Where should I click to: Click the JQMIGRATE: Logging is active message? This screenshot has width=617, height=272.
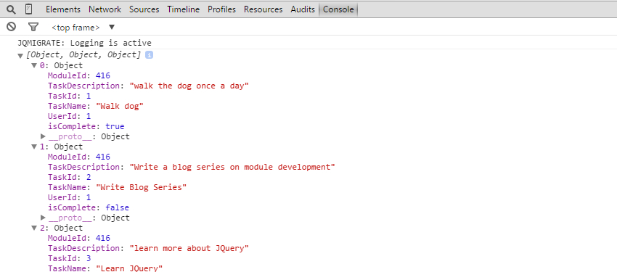tap(85, 43)
